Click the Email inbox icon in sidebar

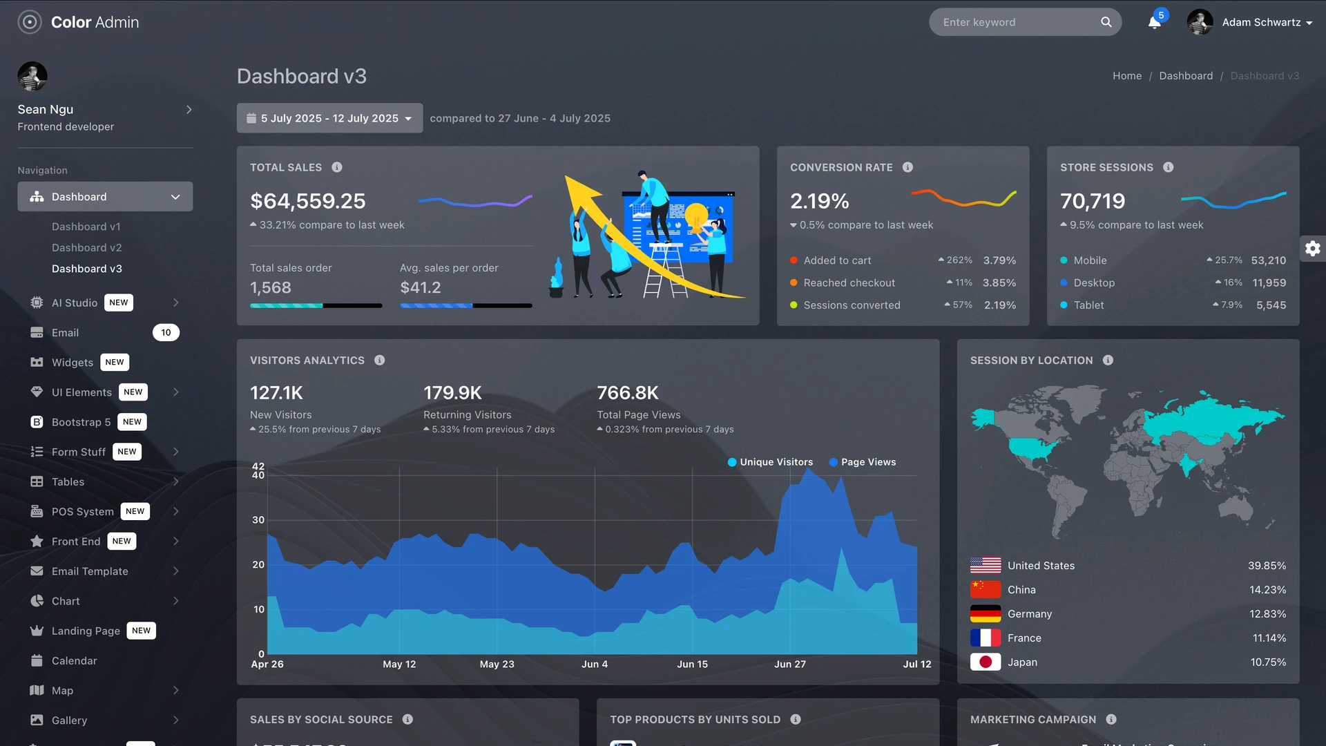coord(37,332)
